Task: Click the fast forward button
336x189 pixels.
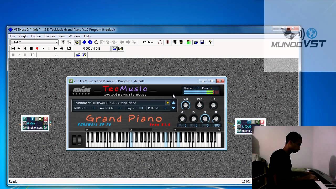Action: pyautogui.click(x=55, y=49)
